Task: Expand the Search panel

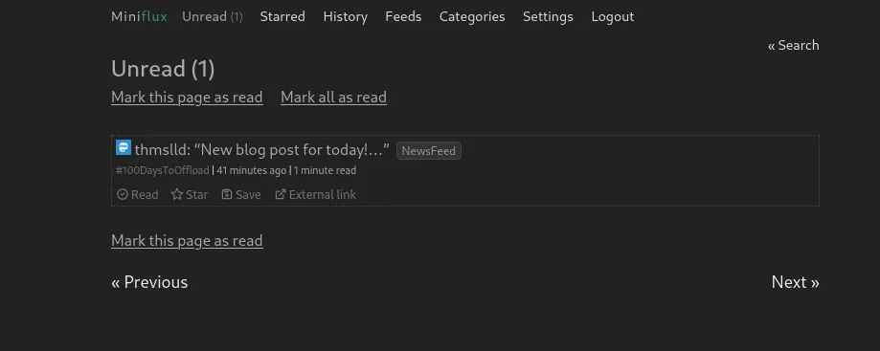Action: [x=793, y=45]
